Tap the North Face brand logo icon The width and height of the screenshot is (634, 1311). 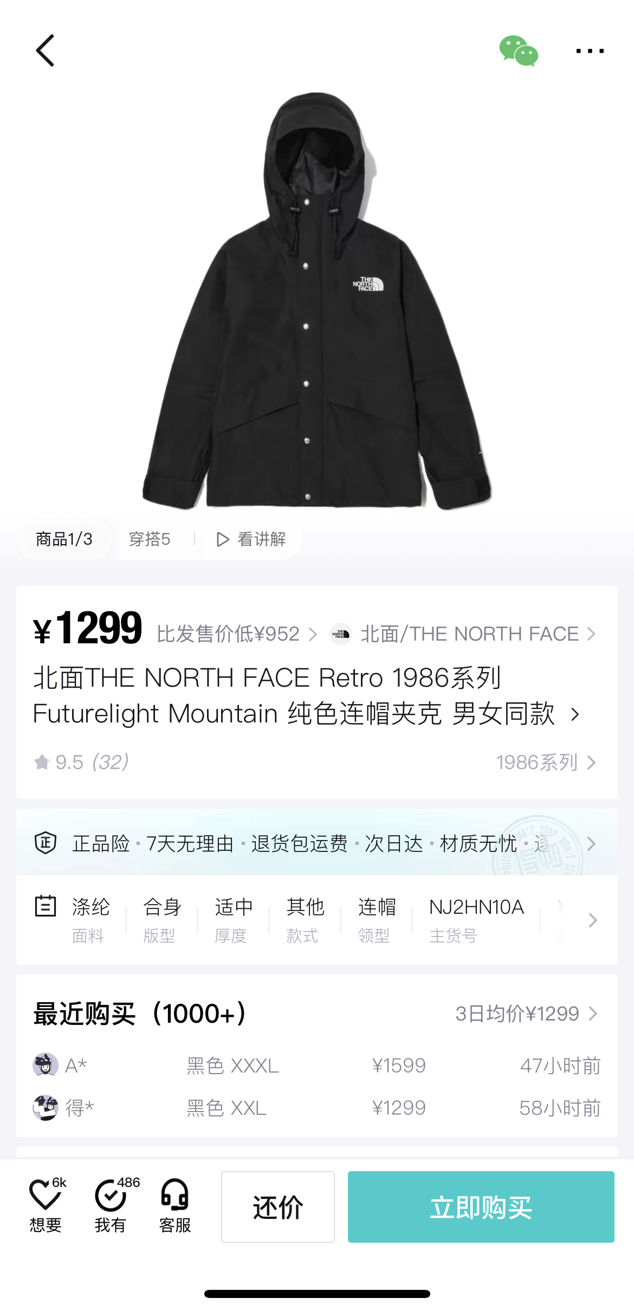coord(341,634)
